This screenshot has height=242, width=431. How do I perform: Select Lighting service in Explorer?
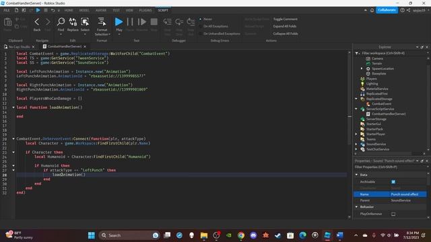click(372, 83)
